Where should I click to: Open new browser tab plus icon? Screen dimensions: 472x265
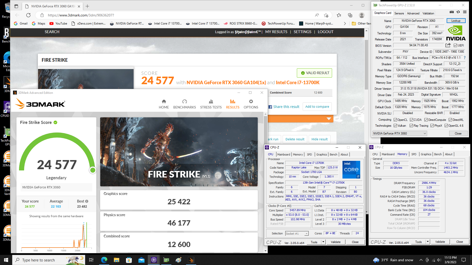tap(87, 6)
